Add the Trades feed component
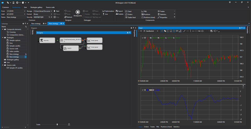This screenshot has width=251, height=129. point(130,17)
